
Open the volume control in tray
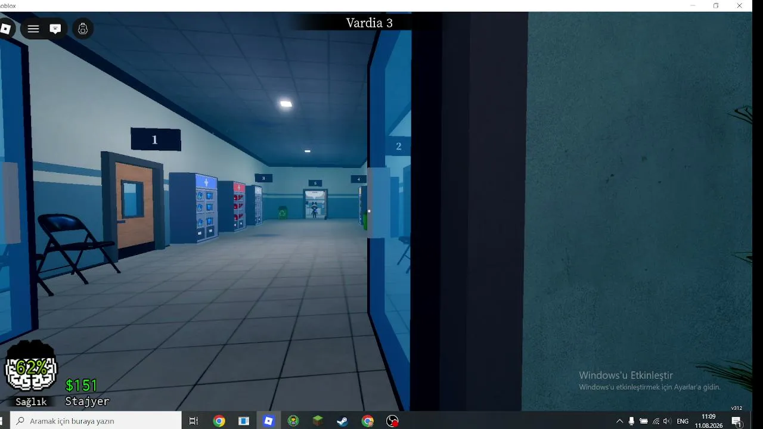coord(667,421)
